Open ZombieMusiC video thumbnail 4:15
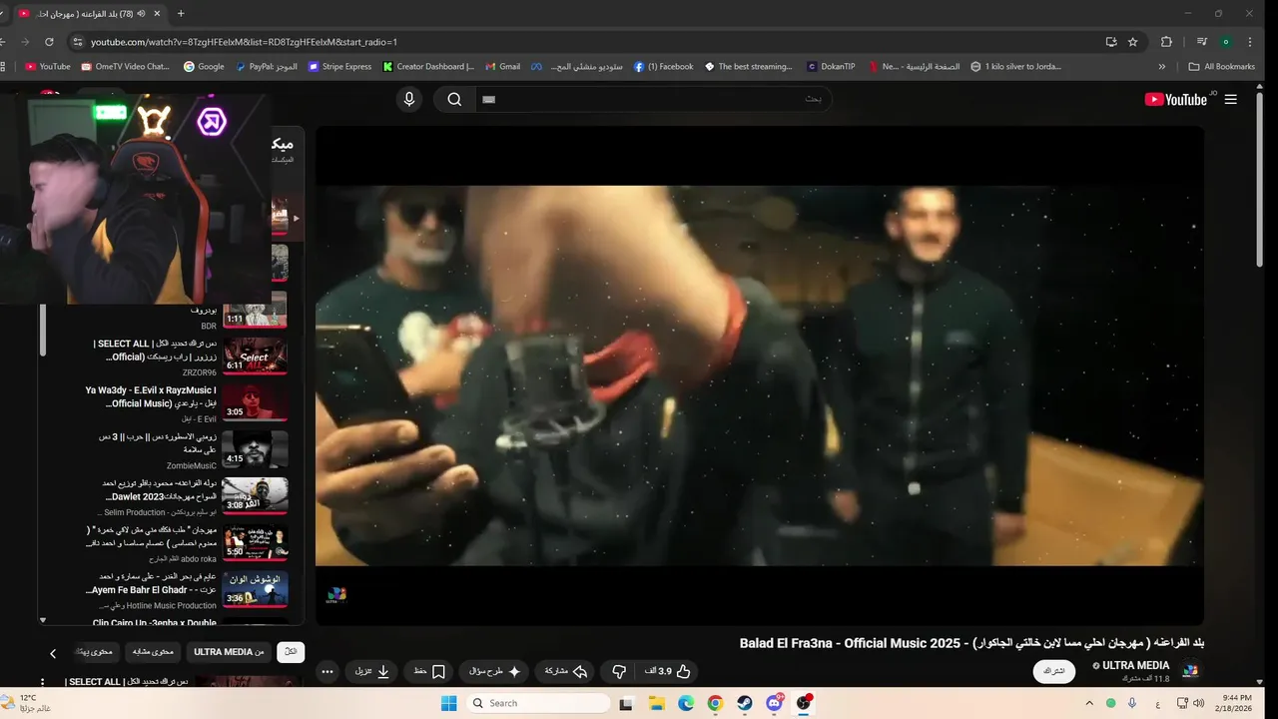Viewport: 1278px width, 719px height. (x=255, y=449)
